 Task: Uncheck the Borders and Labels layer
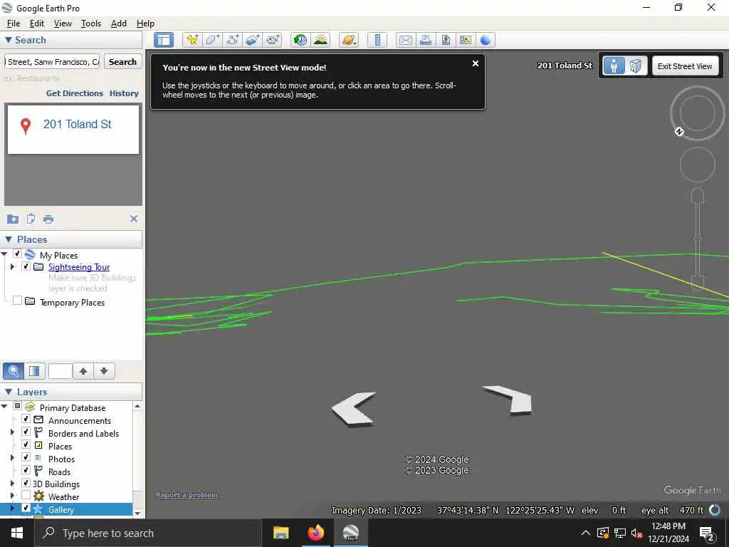pos(26,432)
